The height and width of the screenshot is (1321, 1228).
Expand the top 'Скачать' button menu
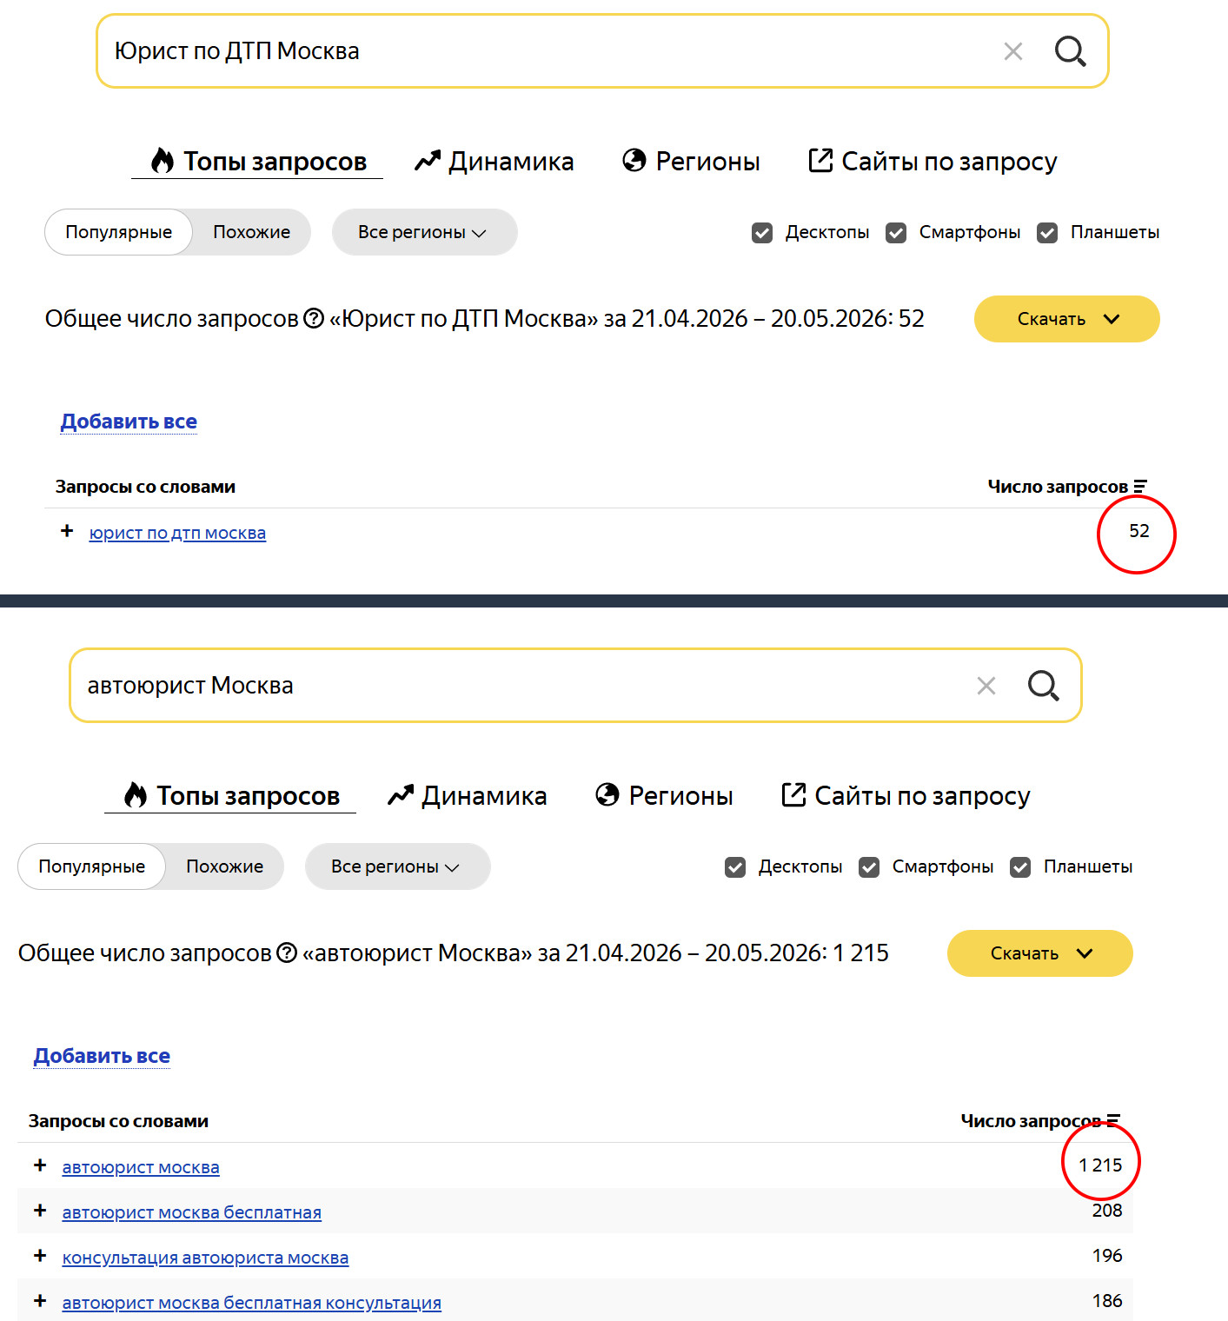coord(1066,319)
